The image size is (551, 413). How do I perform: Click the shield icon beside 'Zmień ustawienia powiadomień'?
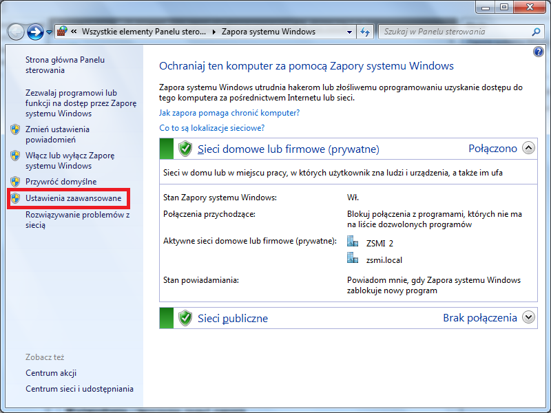(x=15, y=129)
